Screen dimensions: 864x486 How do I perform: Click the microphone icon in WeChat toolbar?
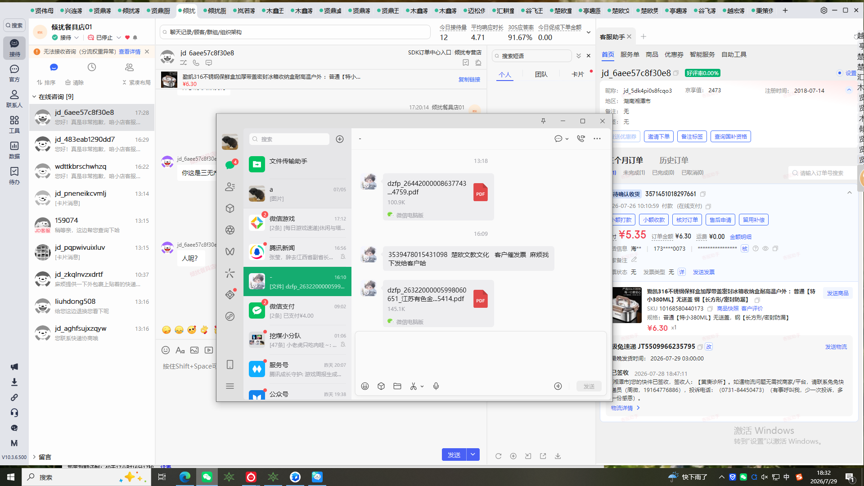coord(436,386)
